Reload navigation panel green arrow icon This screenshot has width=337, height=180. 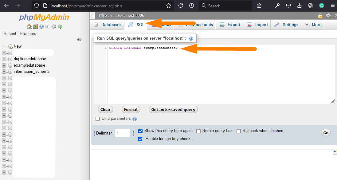tap(60, 26)
